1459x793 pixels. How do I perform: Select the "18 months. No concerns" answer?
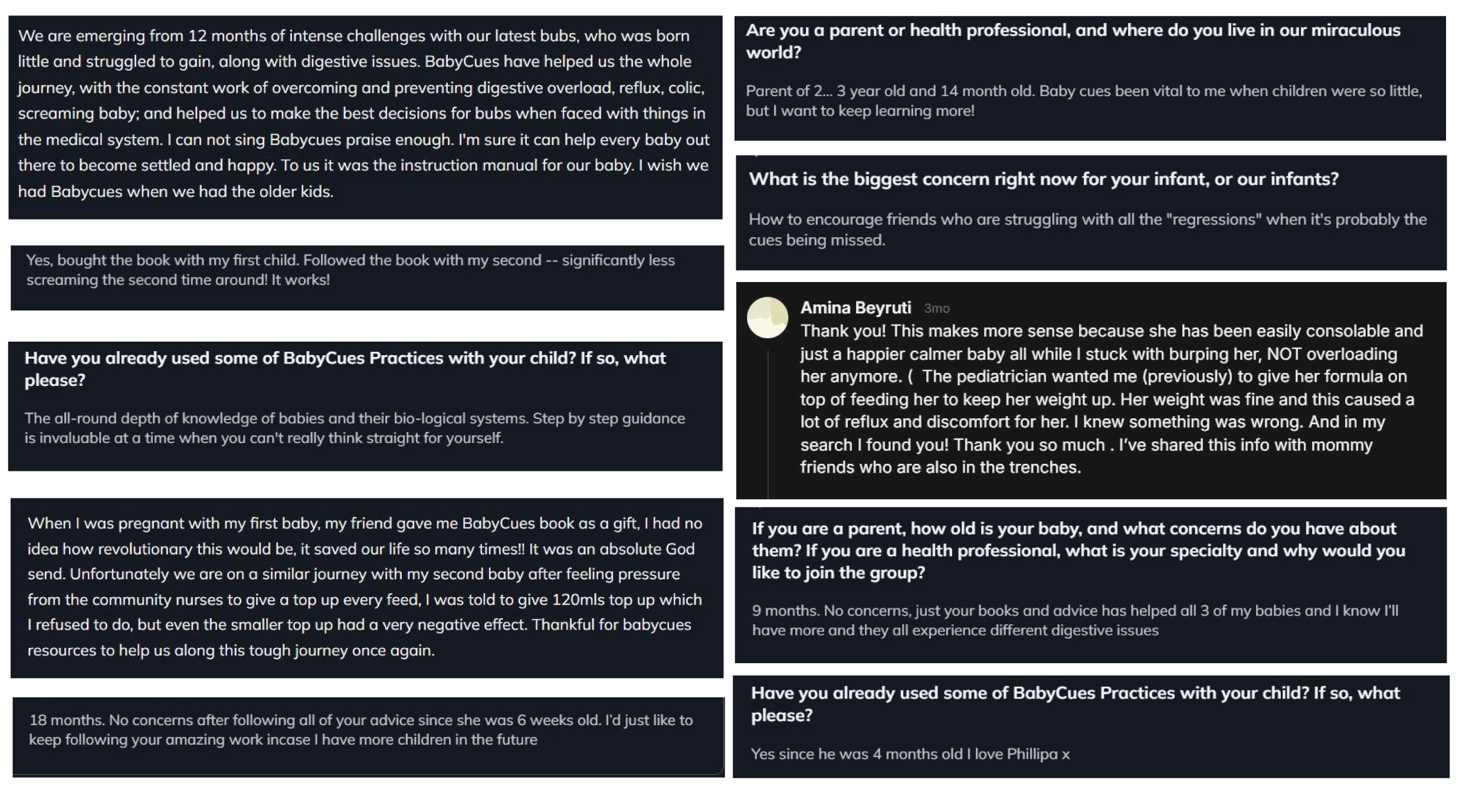coord(360,729)
